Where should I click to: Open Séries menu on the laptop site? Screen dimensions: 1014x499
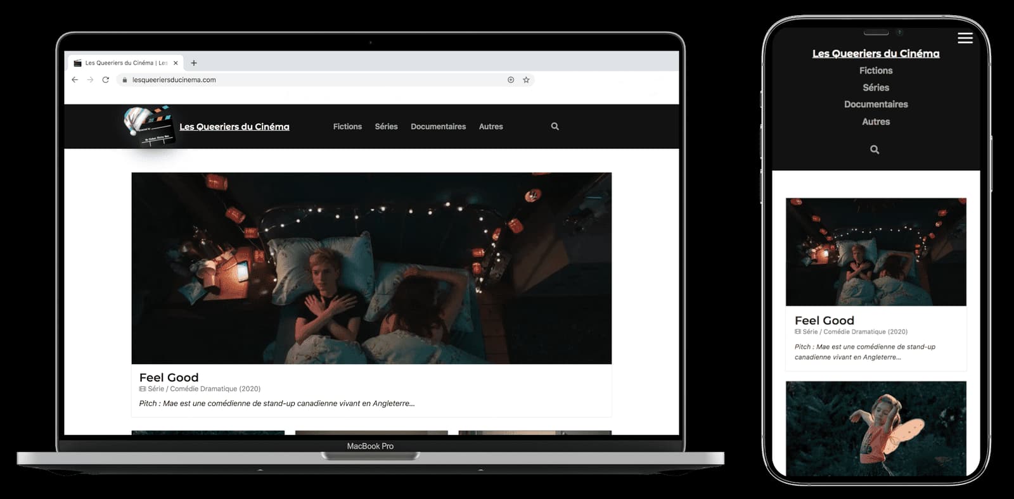pos(386,127)
